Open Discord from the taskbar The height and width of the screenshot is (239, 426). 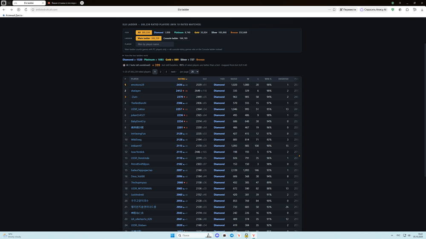(217, 236)
